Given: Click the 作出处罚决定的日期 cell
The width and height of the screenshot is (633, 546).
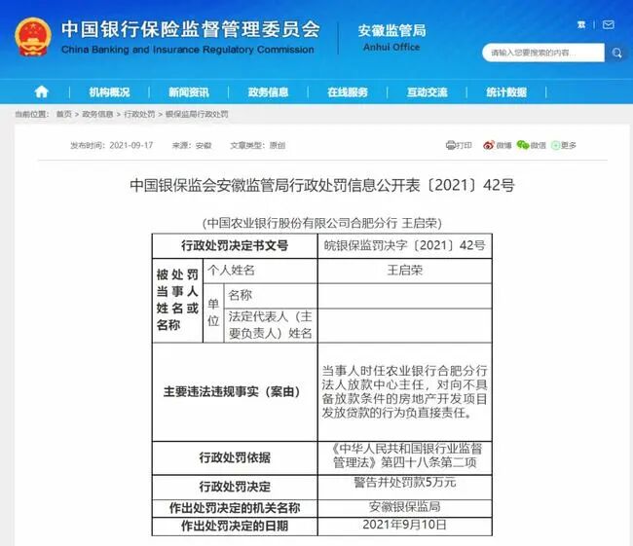Looking at the screenshot, I should [235, 527].
